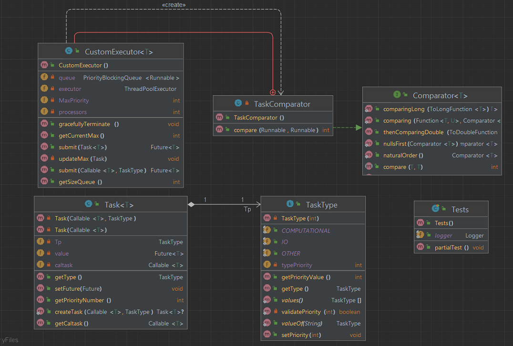Viewport: 513px width, 346px height.
Task: Click the red inner-class connector circle
Action: tap(273, 92)
